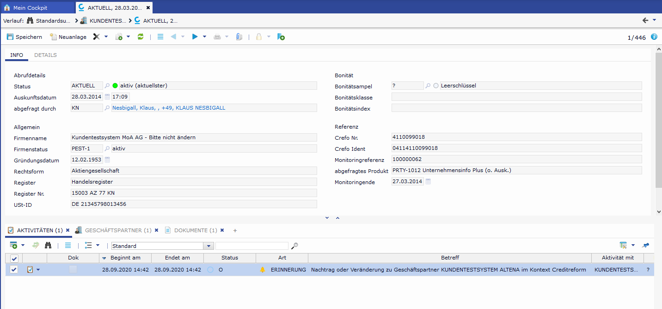662x309 pixels.
Task: Click the info icon beside 1/446
Action: [x=654, y=37]
